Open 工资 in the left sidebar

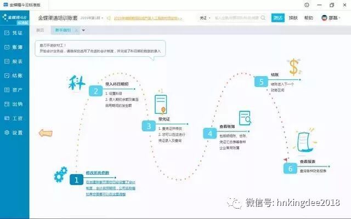[x=14, y=118]
